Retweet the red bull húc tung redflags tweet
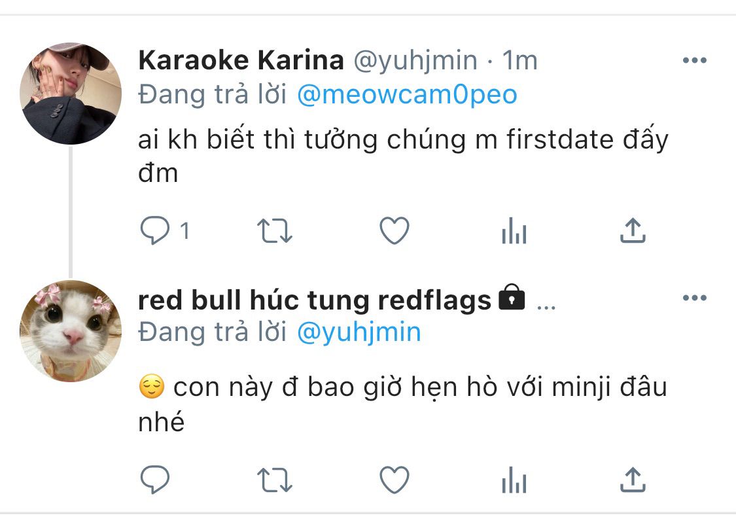The image size is (736, 517). pos(275,480)
